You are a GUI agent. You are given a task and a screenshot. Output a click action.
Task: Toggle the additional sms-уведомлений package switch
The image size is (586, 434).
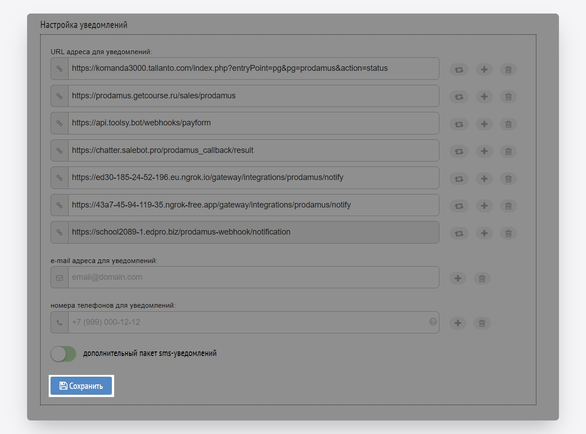click(63, 354)
